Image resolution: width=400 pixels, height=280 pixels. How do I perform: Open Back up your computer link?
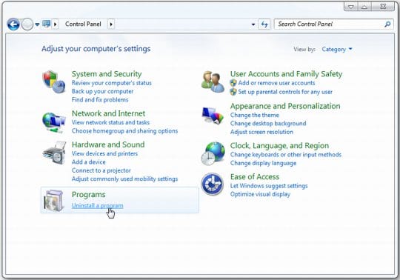[102, 91]
